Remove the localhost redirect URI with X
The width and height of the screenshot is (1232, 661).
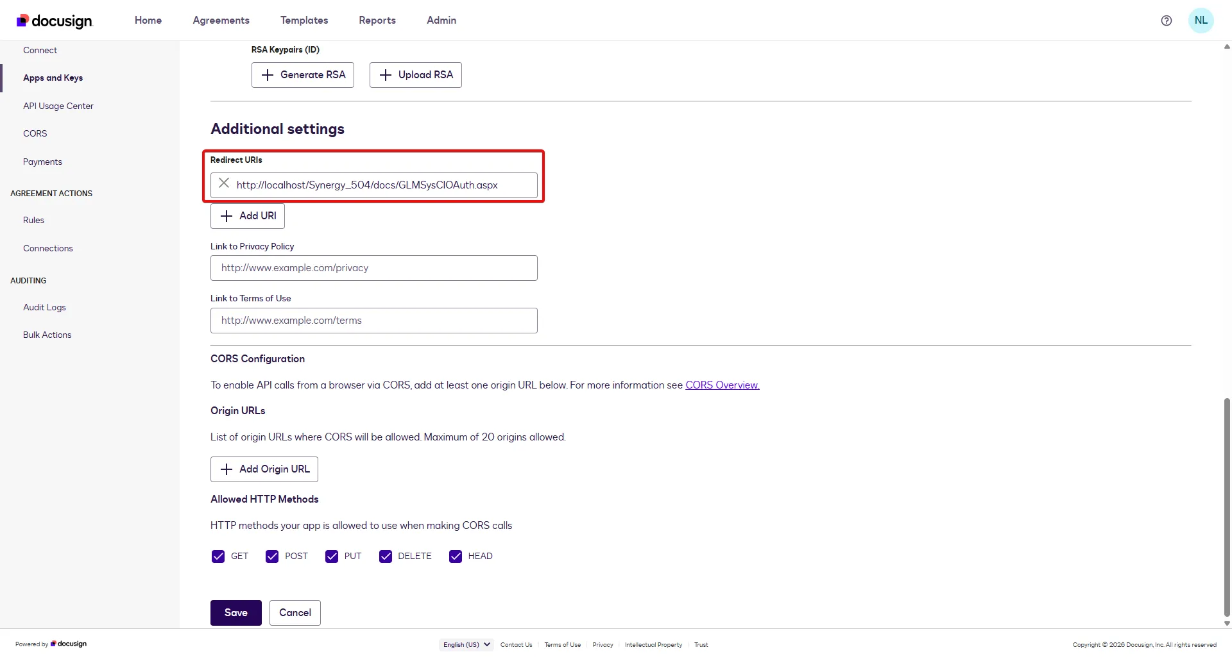(224, 184)
